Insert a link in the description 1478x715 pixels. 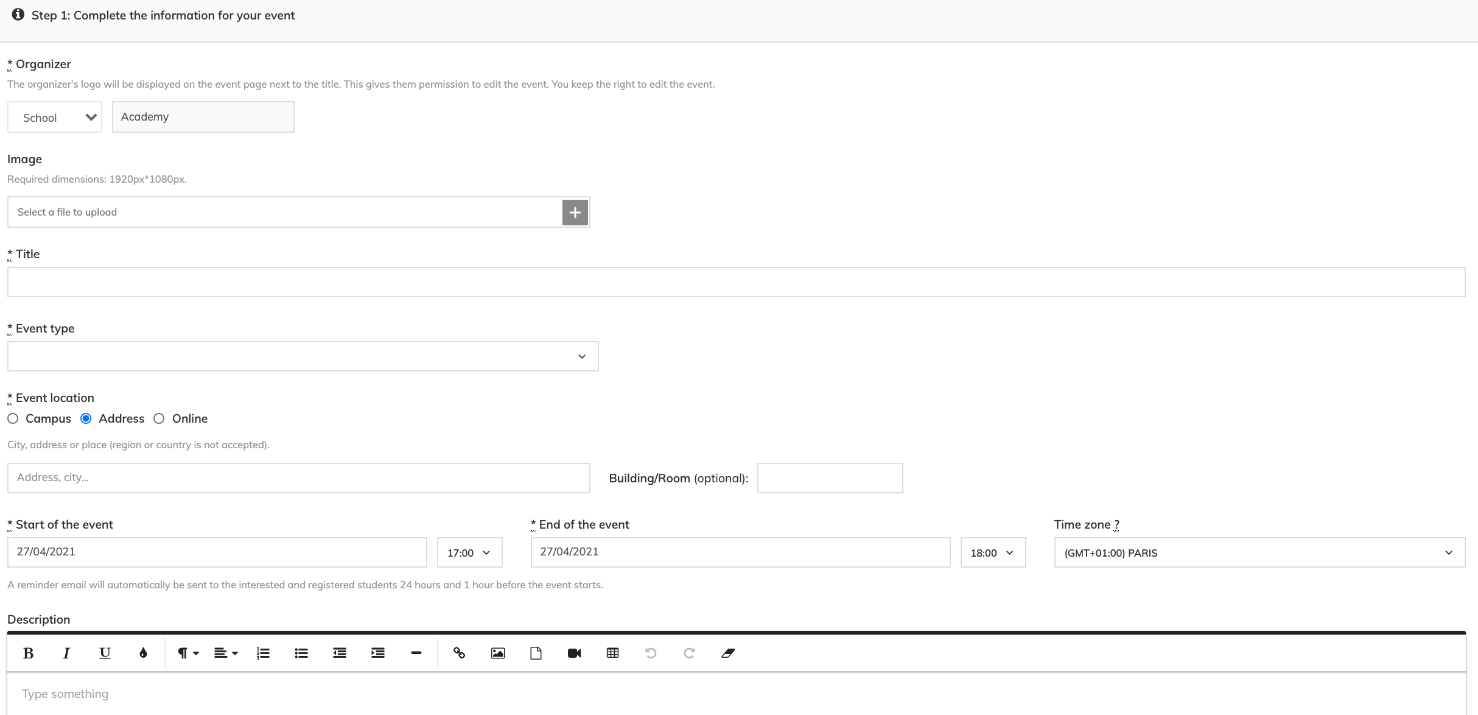pos(460,653)
